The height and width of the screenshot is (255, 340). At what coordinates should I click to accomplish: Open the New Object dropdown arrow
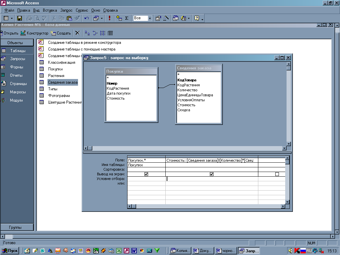(189, 18)
